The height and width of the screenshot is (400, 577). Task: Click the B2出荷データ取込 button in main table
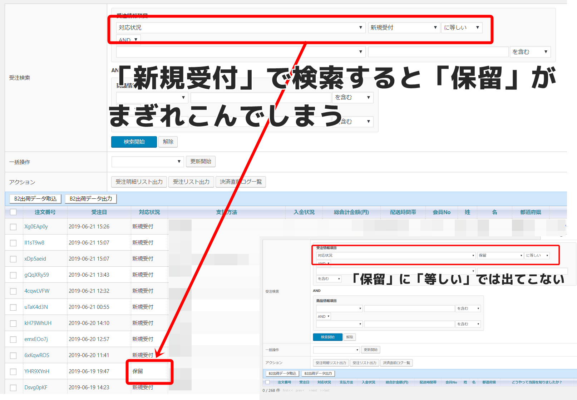click(35, 199)
